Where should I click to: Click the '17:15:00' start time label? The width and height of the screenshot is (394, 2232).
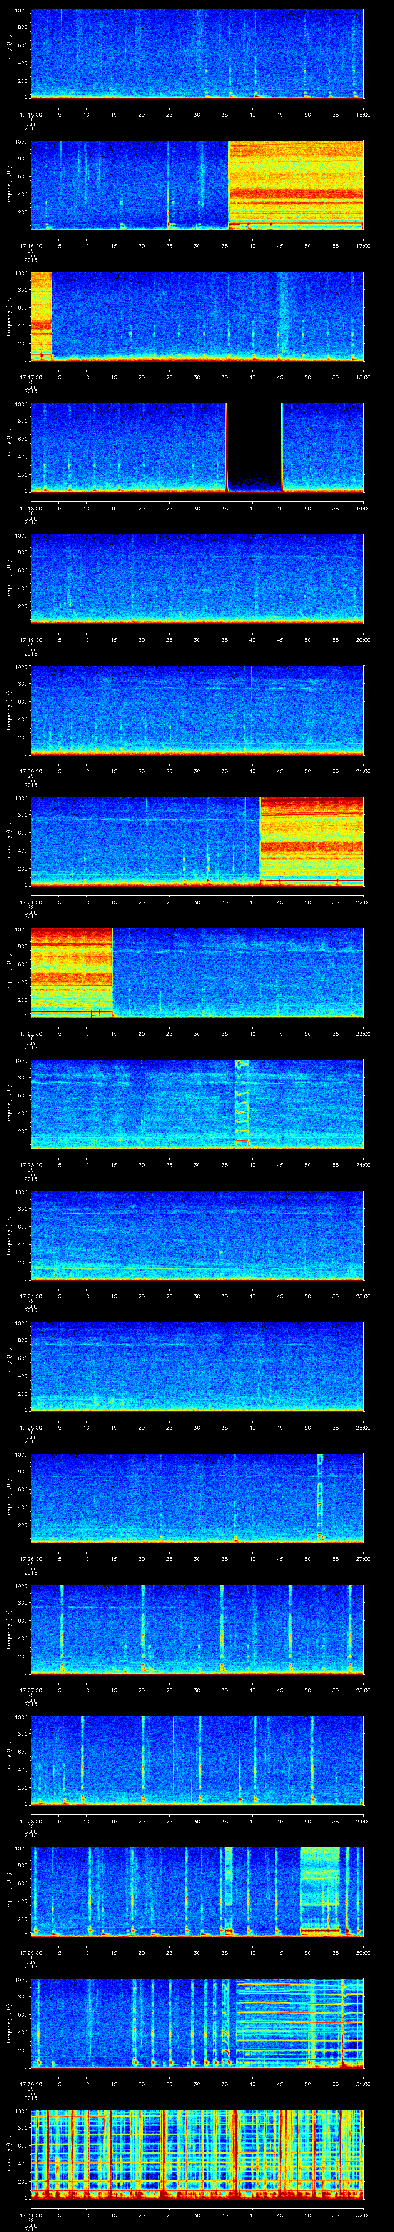coord(30,114)
